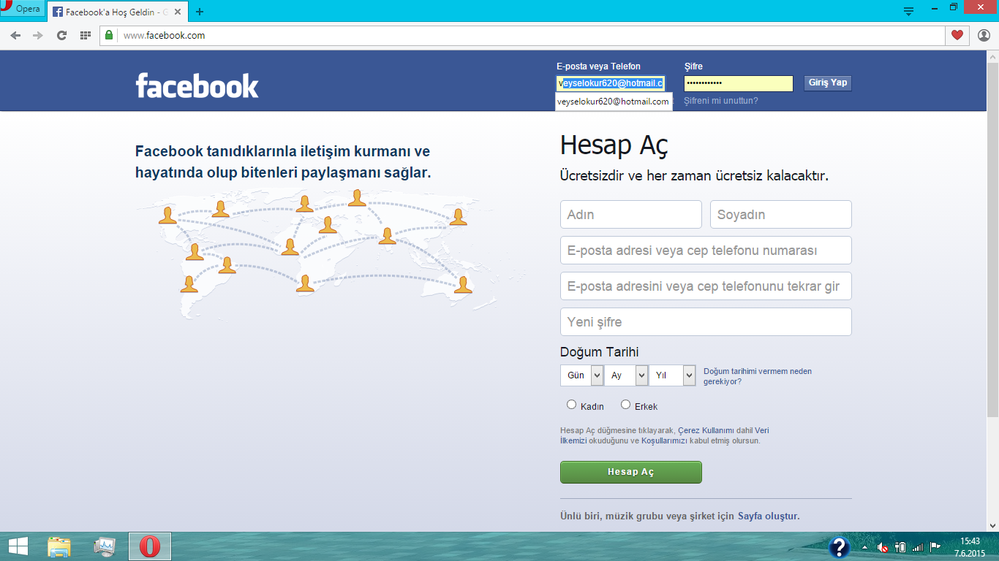Screen dimensions: 999x561
Task: Click the address bar showing www.facebook.com
Action: [x=522, y=35]
